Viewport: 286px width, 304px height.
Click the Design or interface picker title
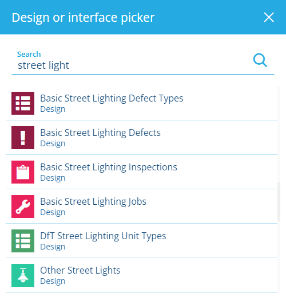83,18
